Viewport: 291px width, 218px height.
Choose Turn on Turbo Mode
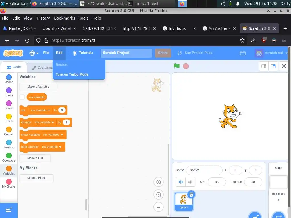tap(79, 74)
